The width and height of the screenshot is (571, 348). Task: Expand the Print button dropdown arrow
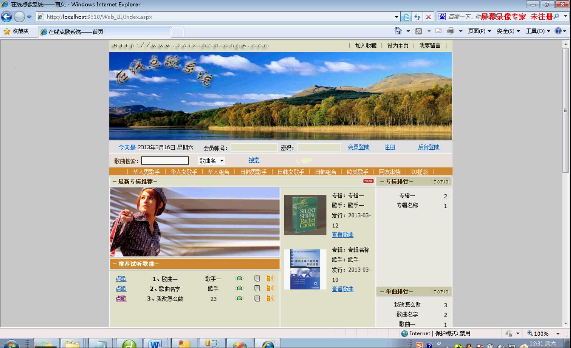pyautogui.click(x=460, y=31)
